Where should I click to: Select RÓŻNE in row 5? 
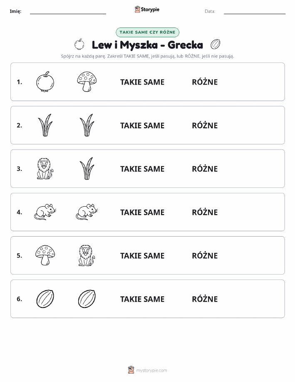pyautogui.click(x=205, y=255)
